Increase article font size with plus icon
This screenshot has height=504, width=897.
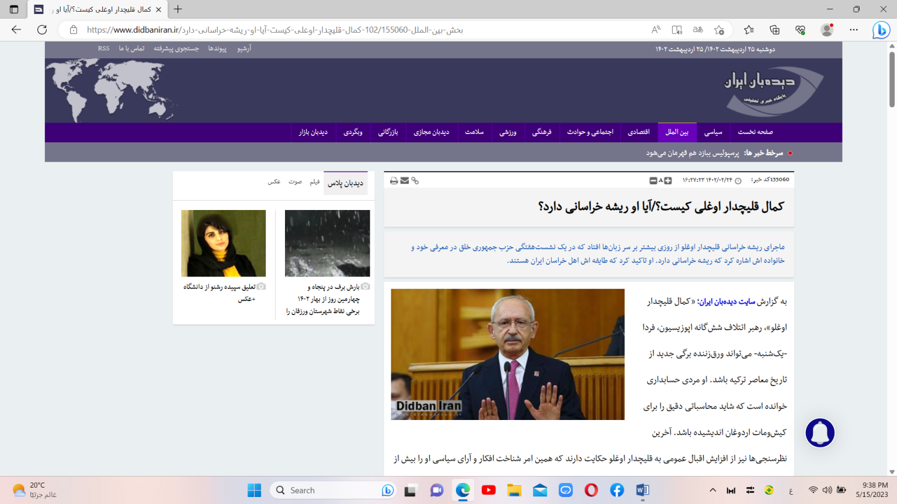(668, 181)
